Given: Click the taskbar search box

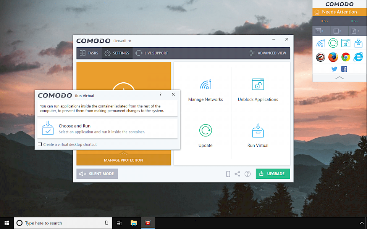Looking at the screenshot, I should pyautogui.click(x=63, y=223).
